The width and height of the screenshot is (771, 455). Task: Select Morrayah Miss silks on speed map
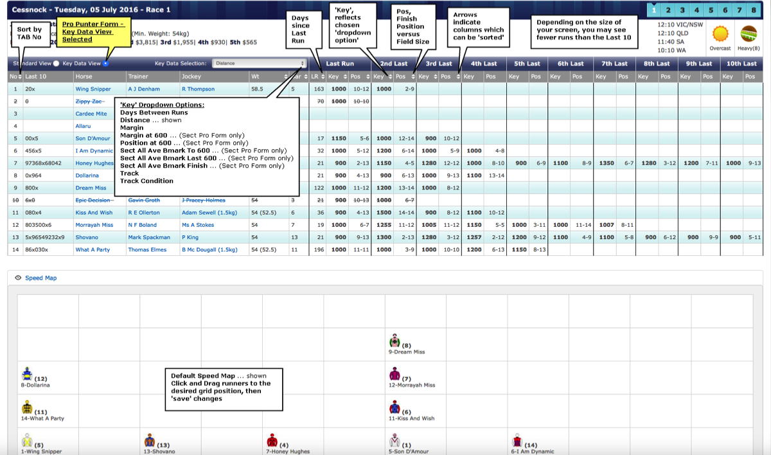395,375
